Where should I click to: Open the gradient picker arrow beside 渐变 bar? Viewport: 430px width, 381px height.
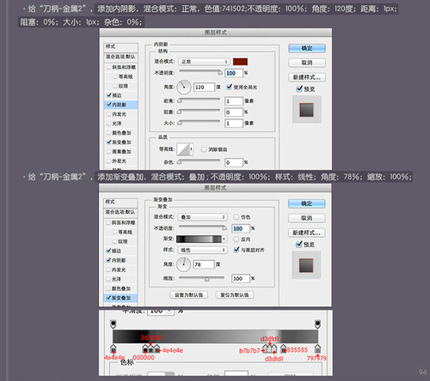[x=224, y=239]
